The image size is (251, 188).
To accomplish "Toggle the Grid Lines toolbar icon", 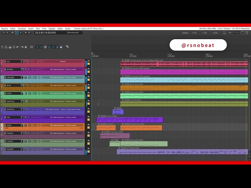I will click(x=53, y=47).
